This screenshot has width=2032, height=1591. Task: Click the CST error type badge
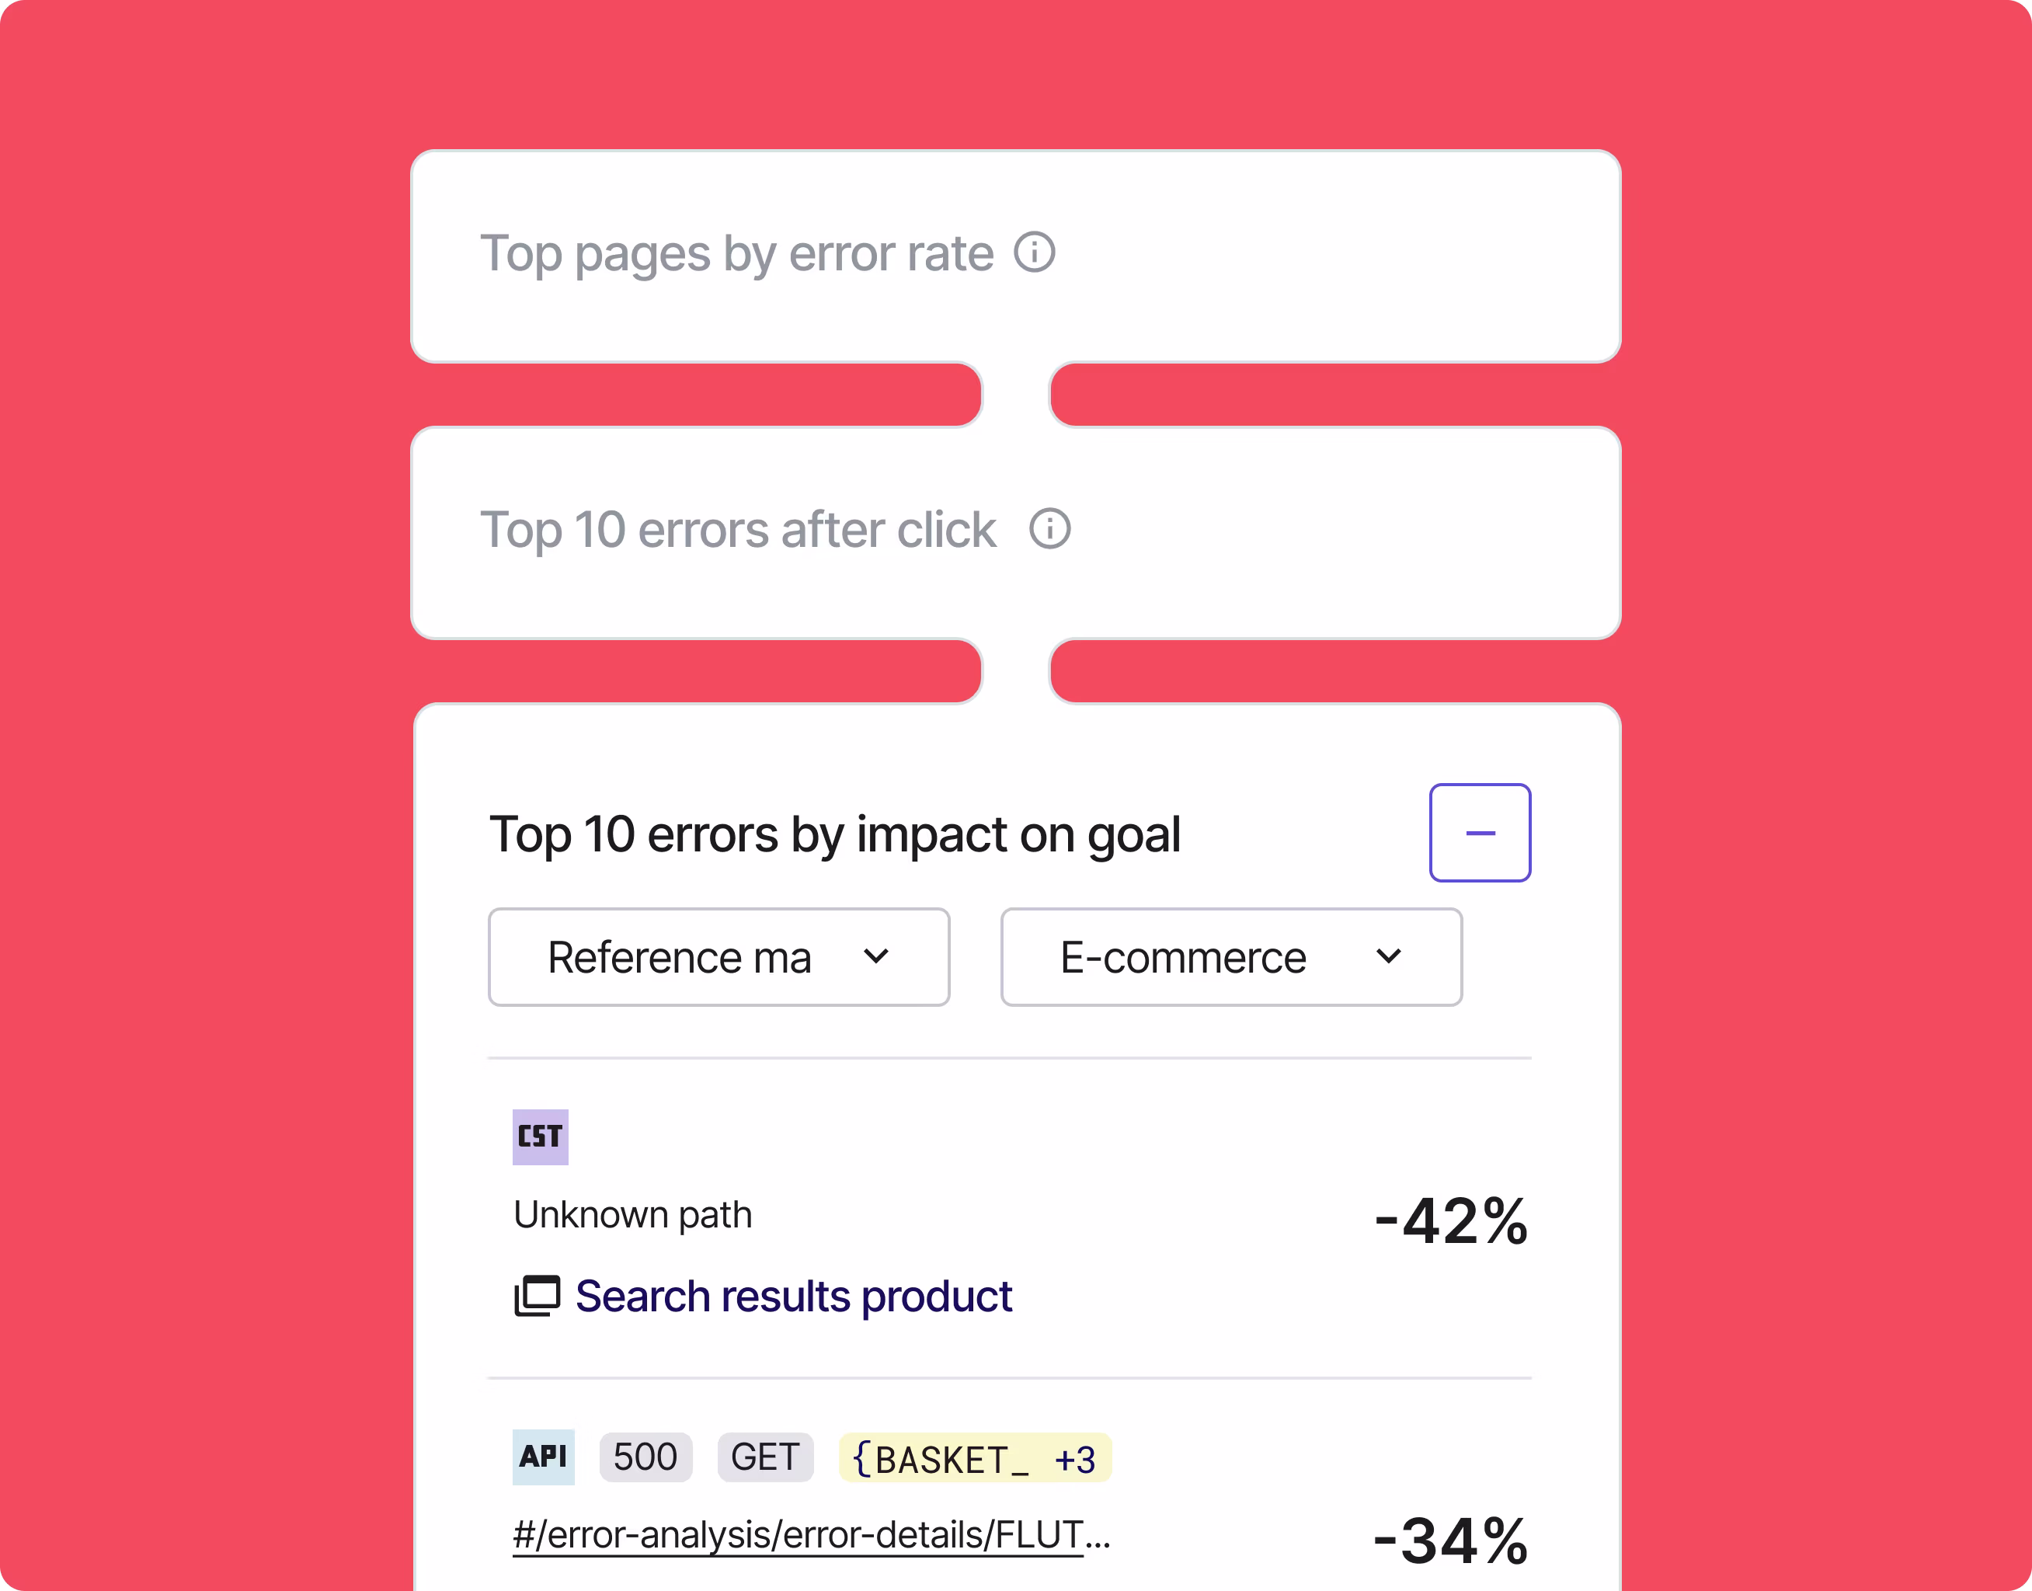pos(540,1137)
